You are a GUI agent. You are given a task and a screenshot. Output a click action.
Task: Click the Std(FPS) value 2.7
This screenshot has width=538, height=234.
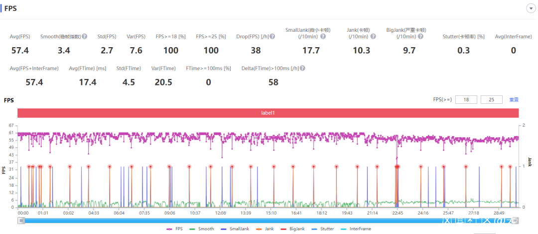coord(107,51)
